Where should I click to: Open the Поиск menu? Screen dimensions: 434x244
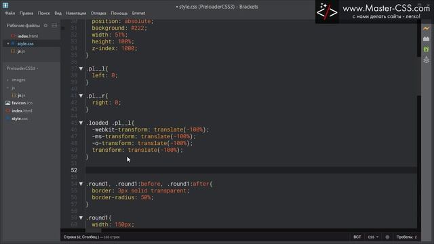tap(43, 13)
